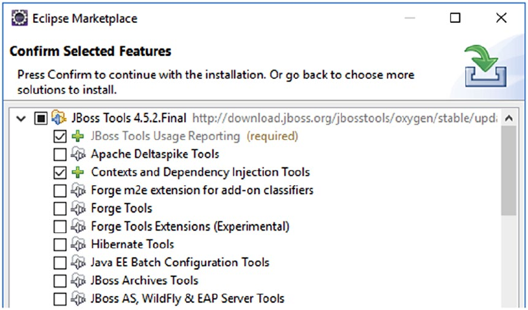Enable the Hibernate Tools checkbox

60,244
